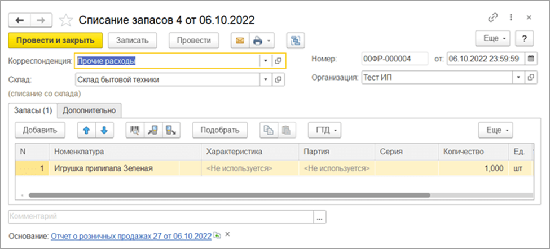This screenshot has height=249, width=550.
Task: Click the Номенклатура column header
Action: pyautogui.click(x=125, y=152)
